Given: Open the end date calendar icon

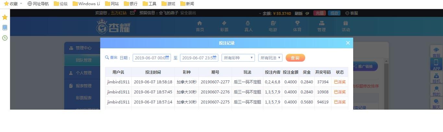Looking at the screenshot, I should (215, 58).
